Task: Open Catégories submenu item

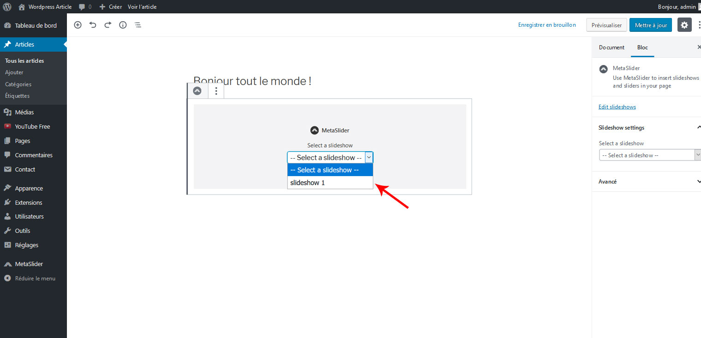Action: [x=18, y=84]
